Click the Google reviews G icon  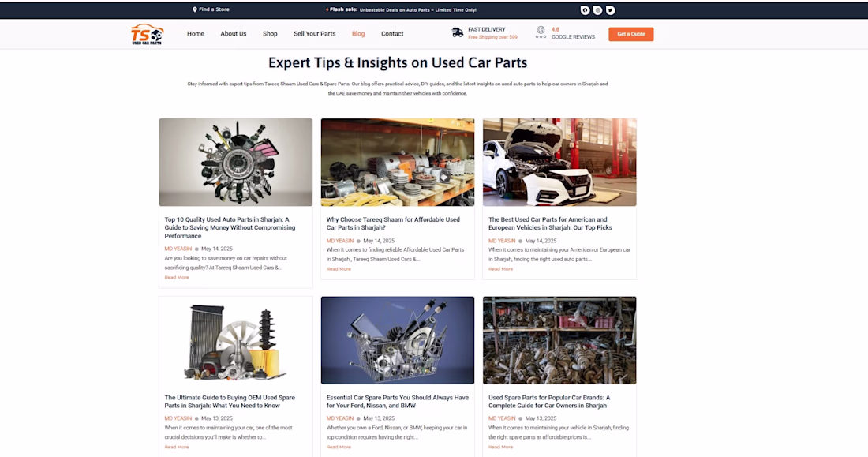point(541,29)
